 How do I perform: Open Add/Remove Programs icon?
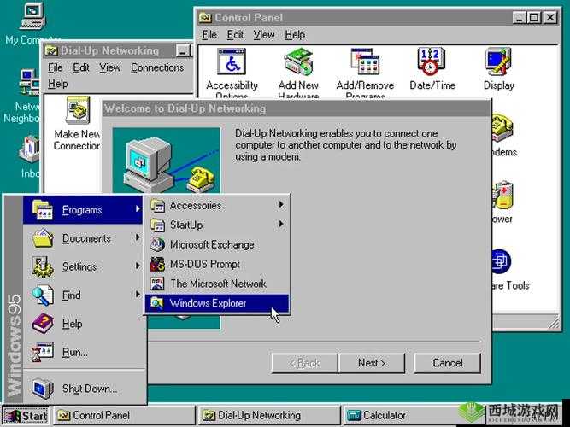pos(365,62)
